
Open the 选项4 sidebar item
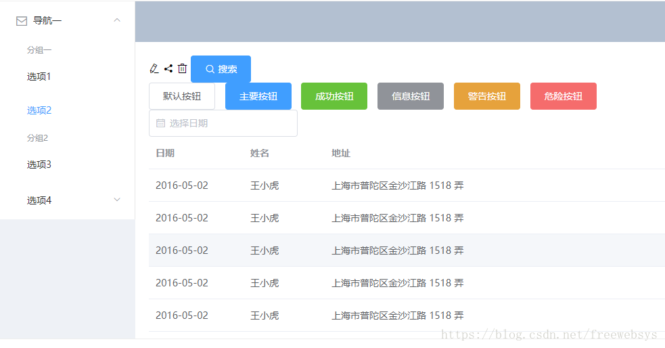tap(68, 200)
